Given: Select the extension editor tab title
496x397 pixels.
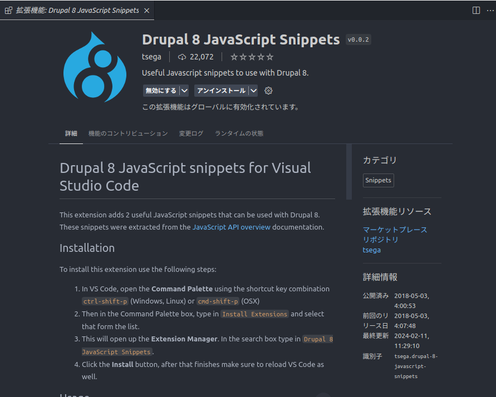Looking at the screenshot, I should click(77, 11).
